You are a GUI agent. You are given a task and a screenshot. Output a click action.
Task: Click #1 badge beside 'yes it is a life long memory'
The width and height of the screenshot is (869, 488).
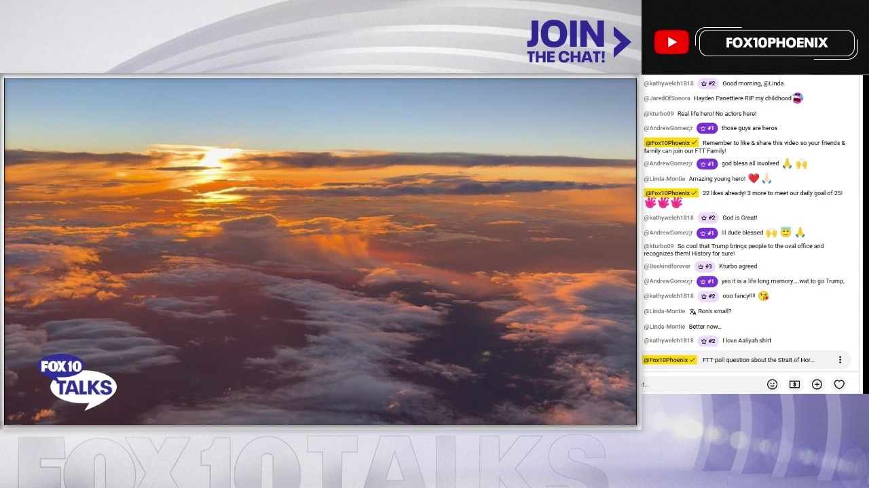tap(707, 281)
